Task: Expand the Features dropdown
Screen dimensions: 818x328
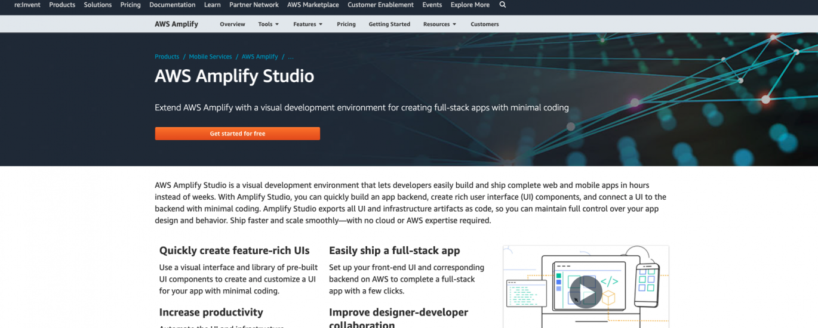Action: 308,24
